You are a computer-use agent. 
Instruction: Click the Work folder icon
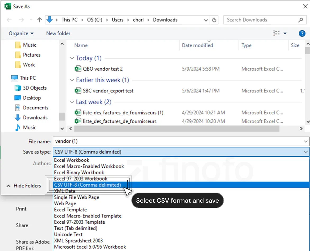[18, 65]
